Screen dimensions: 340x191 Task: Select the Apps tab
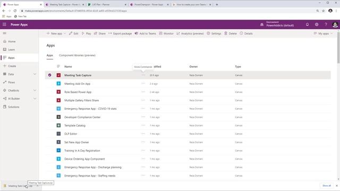49,55
